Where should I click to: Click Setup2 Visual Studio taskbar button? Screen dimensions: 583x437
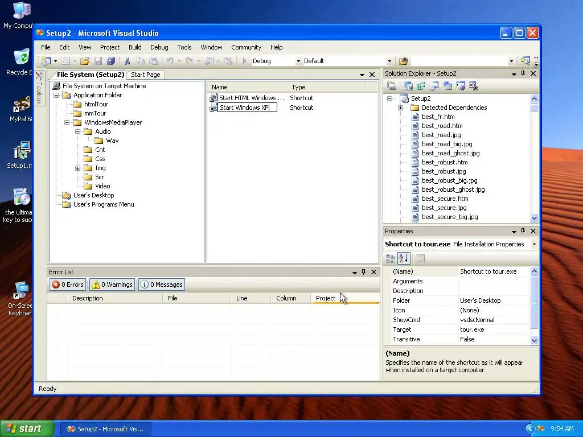pyautogui.click(x=105, y=429)
